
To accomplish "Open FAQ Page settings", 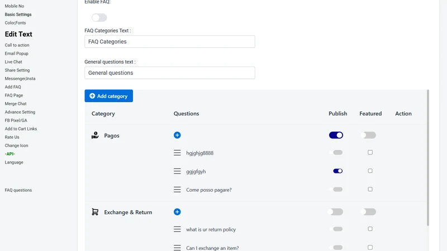I will click(13, 95).
